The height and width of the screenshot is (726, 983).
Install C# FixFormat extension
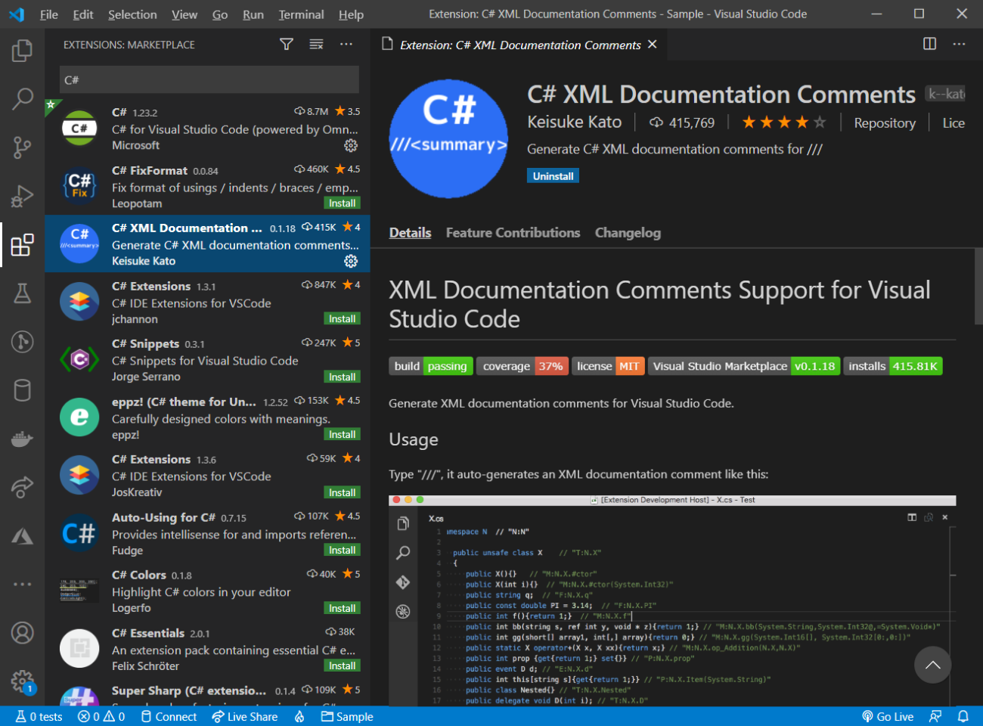[x=342, y=203]
